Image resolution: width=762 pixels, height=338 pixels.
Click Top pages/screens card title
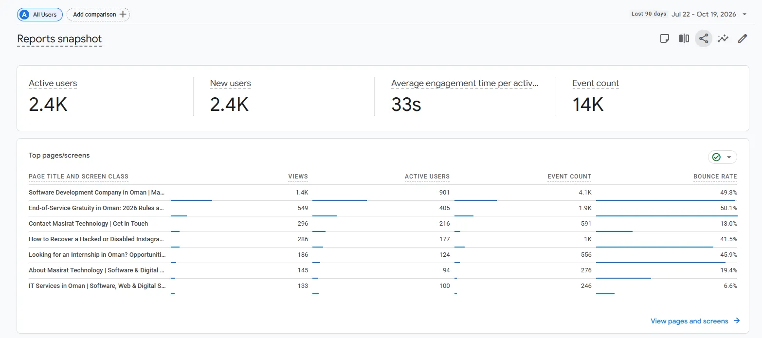[x=59, y=156]
